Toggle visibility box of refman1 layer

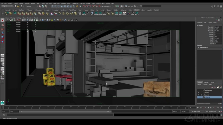pos(199,97)
